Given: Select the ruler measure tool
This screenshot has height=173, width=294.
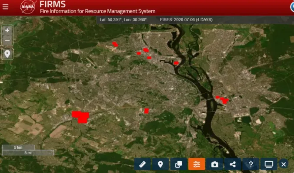Looking at the screenshot, I should [x=143, y=164].
